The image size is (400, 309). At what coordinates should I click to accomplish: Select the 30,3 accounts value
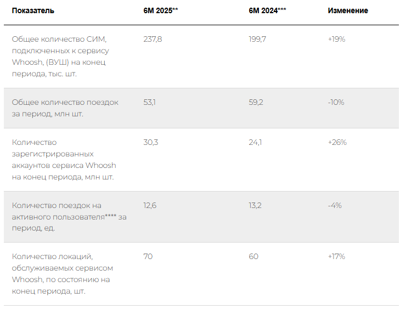coord(151,142)
